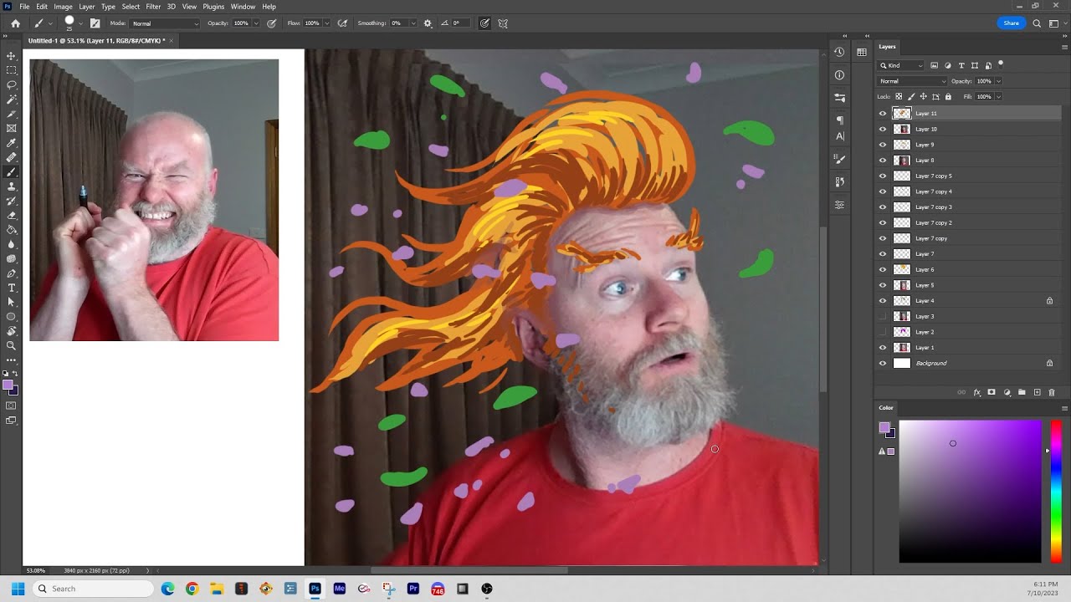This screenshot has width=1071, height=602.
Task: Add a layer mask to Layer 11
Action: click(992, 392)
